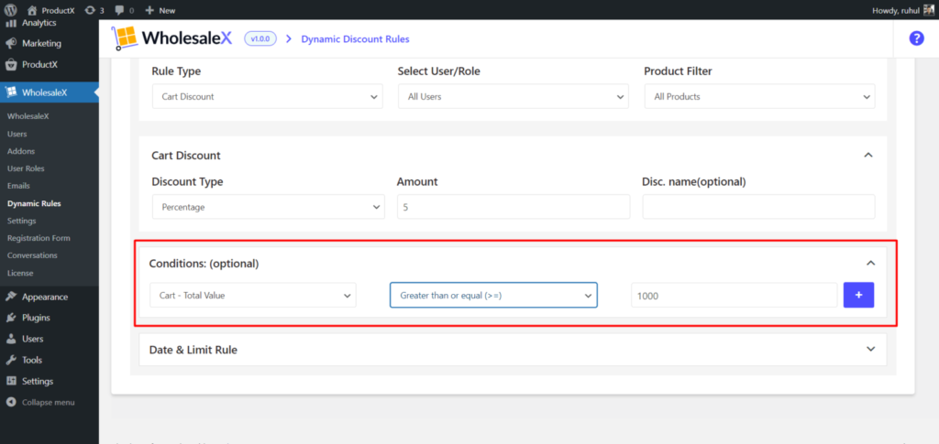Go to the Addons page
The width and height of the screenshot is (939, 444).
21,151
